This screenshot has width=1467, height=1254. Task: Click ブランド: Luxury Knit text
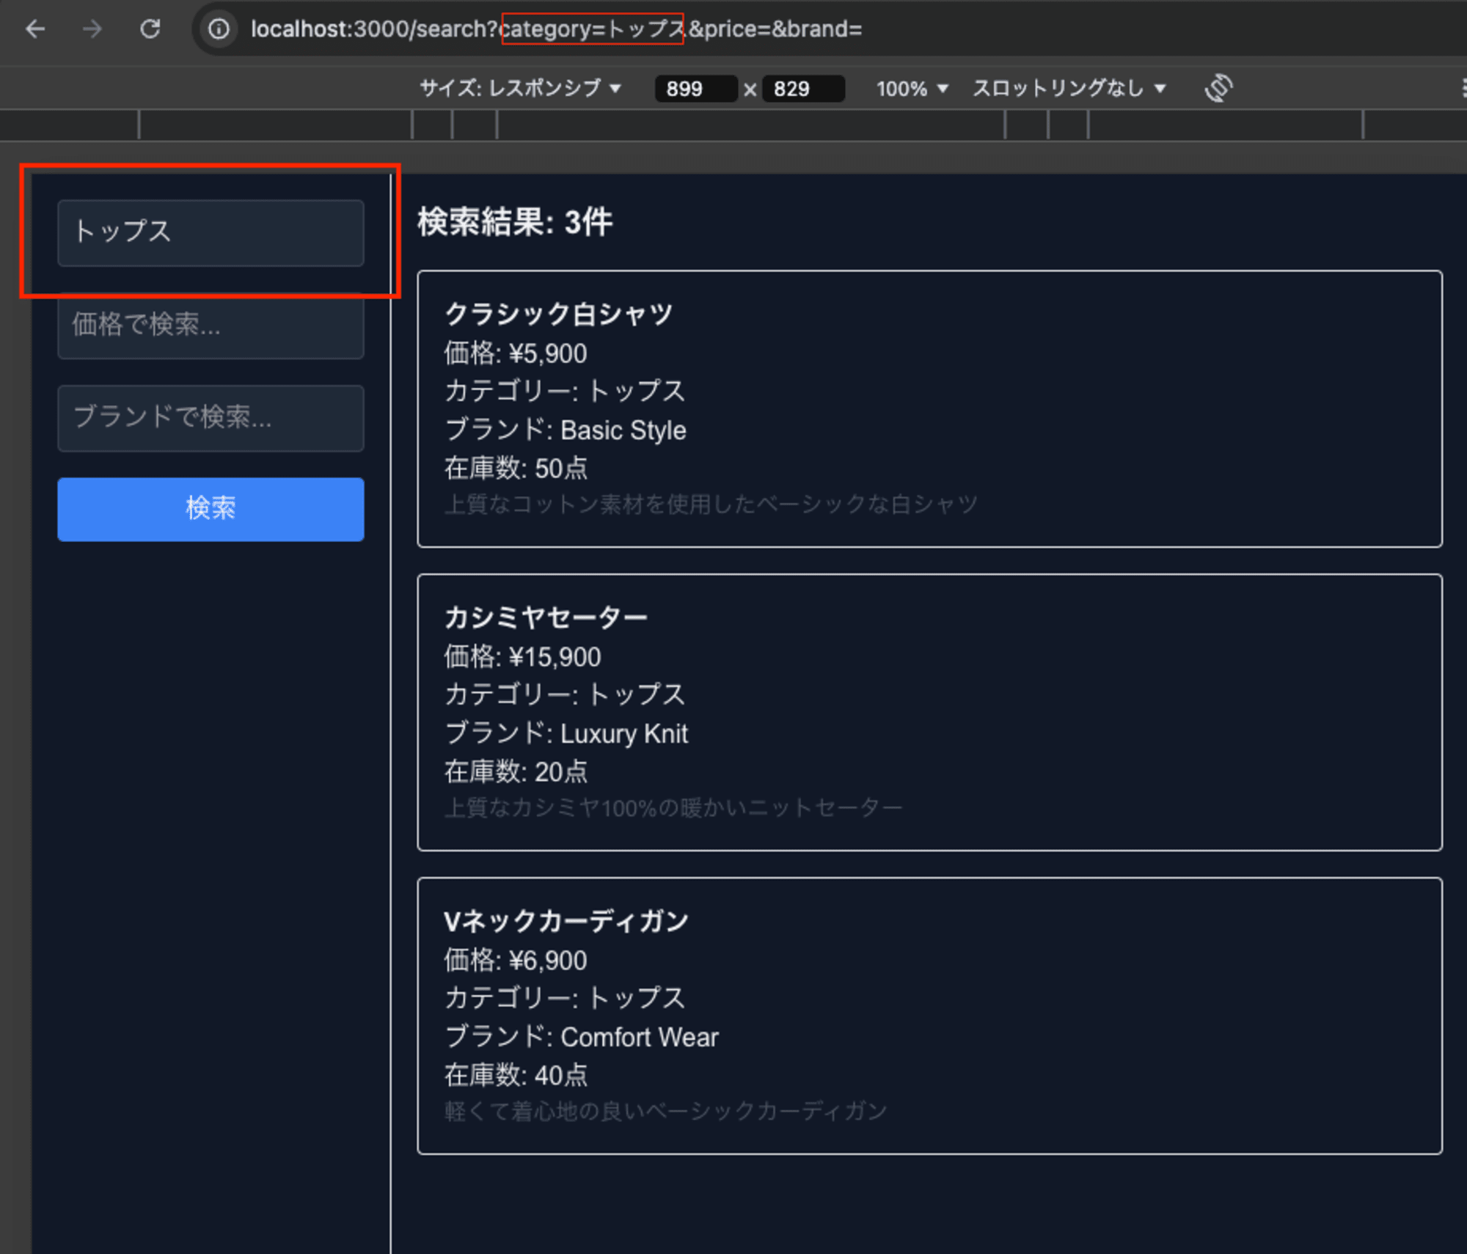click(566, 733)
